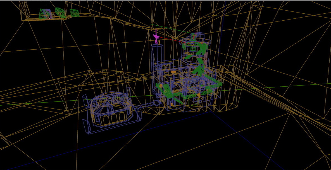Select the rightmost green object on the distant ledge
Viewport: 331px width, 170px height.
click(x=74, y=13)
